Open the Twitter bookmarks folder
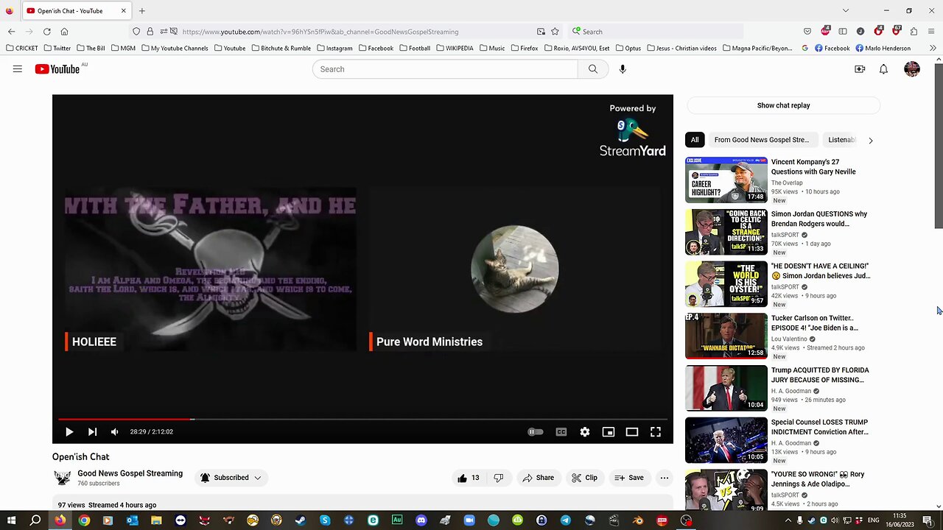 pyautogui.click(x=57, y=48)
